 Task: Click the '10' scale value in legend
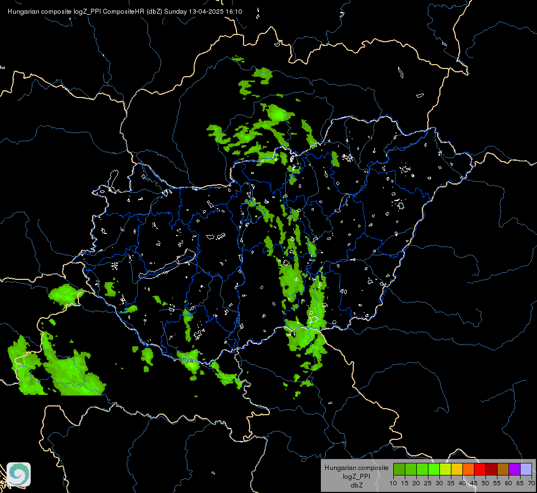pos(393,484)
